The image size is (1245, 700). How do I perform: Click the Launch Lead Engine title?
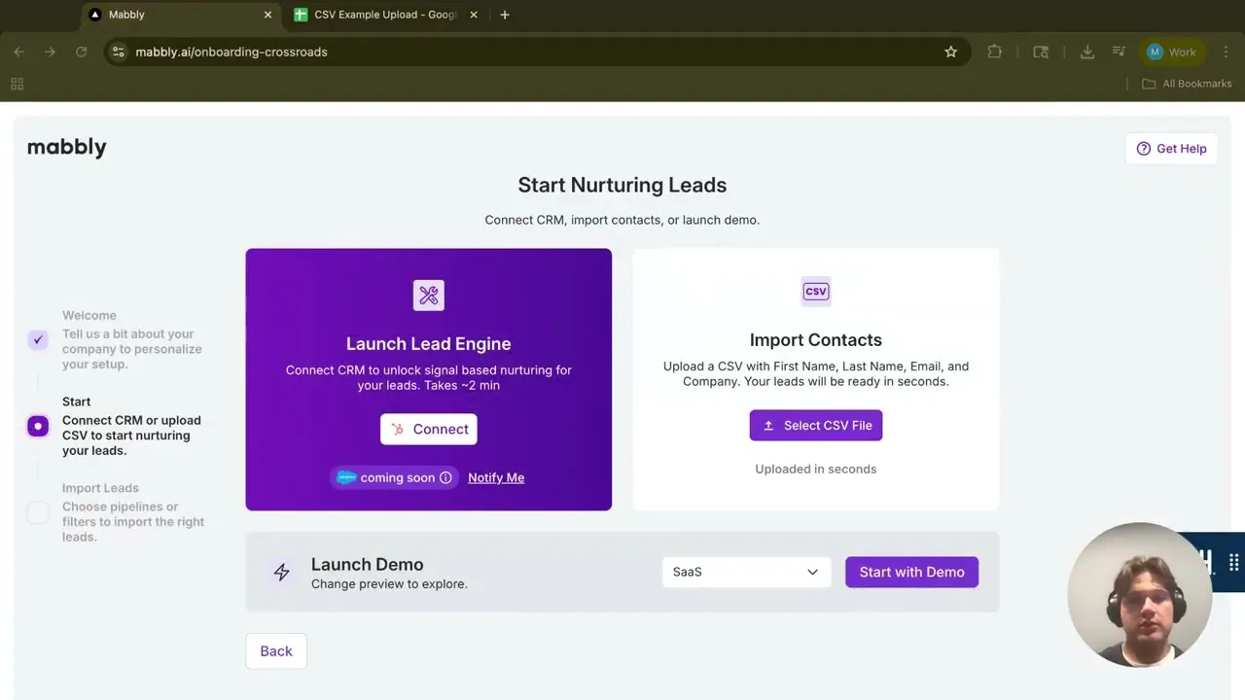[428, 343]
